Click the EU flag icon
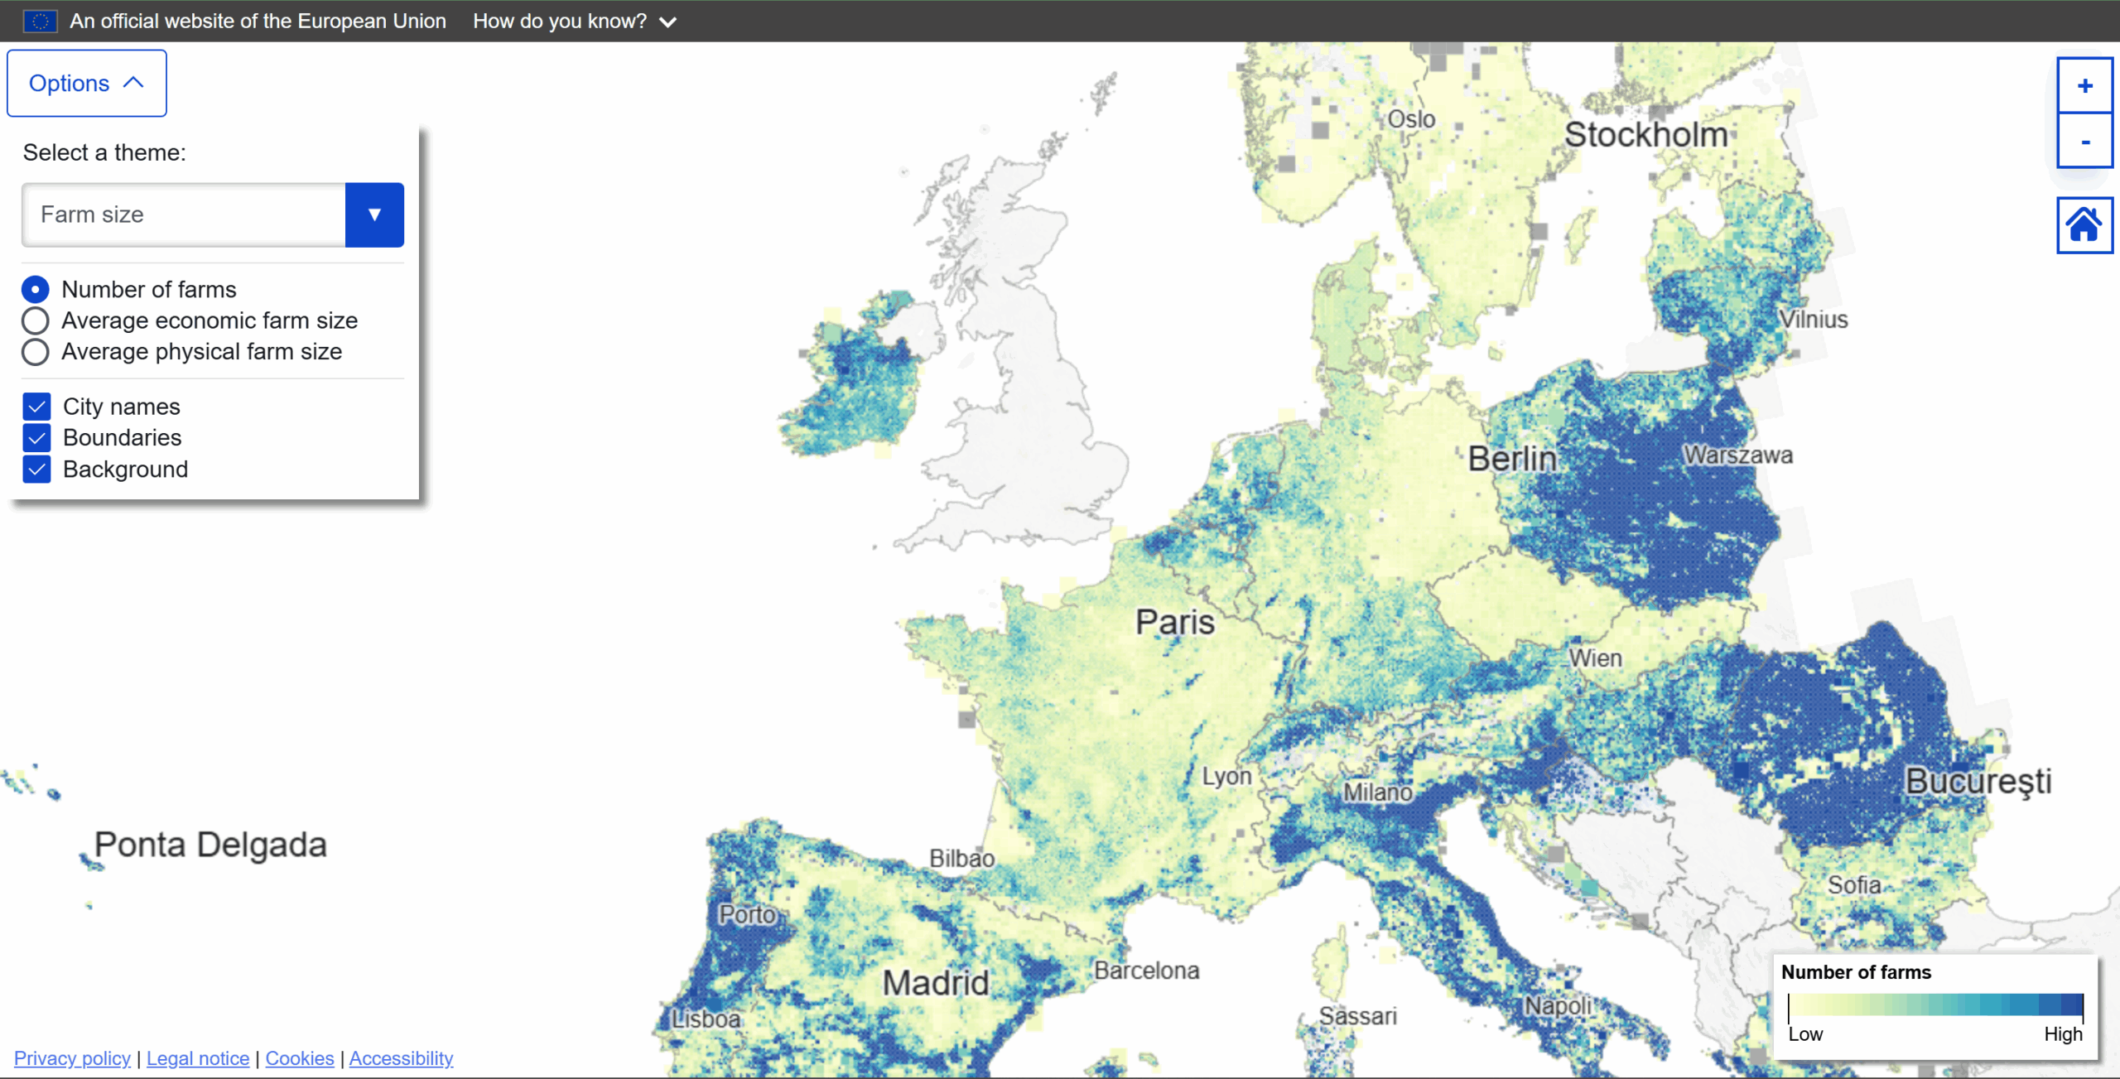 40,22
